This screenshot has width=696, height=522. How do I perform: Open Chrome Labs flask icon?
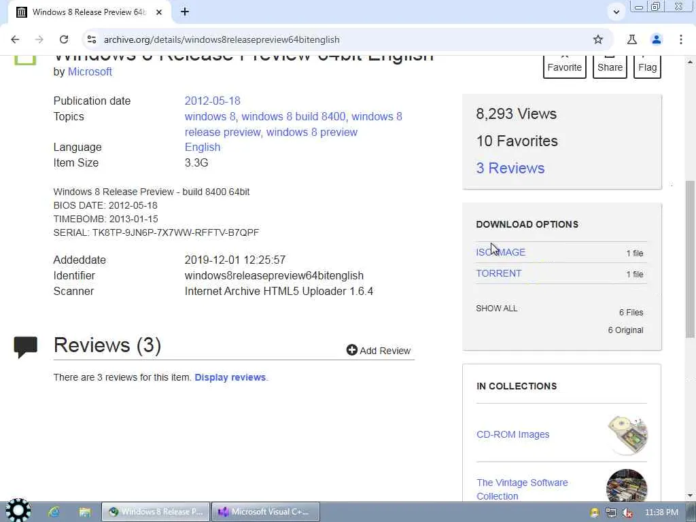point(631,39)
